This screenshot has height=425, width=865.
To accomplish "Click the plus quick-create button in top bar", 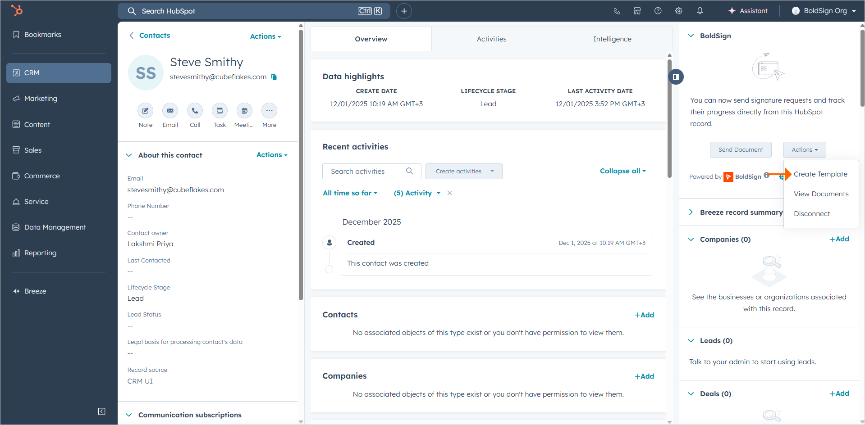I will click(404, 11).
